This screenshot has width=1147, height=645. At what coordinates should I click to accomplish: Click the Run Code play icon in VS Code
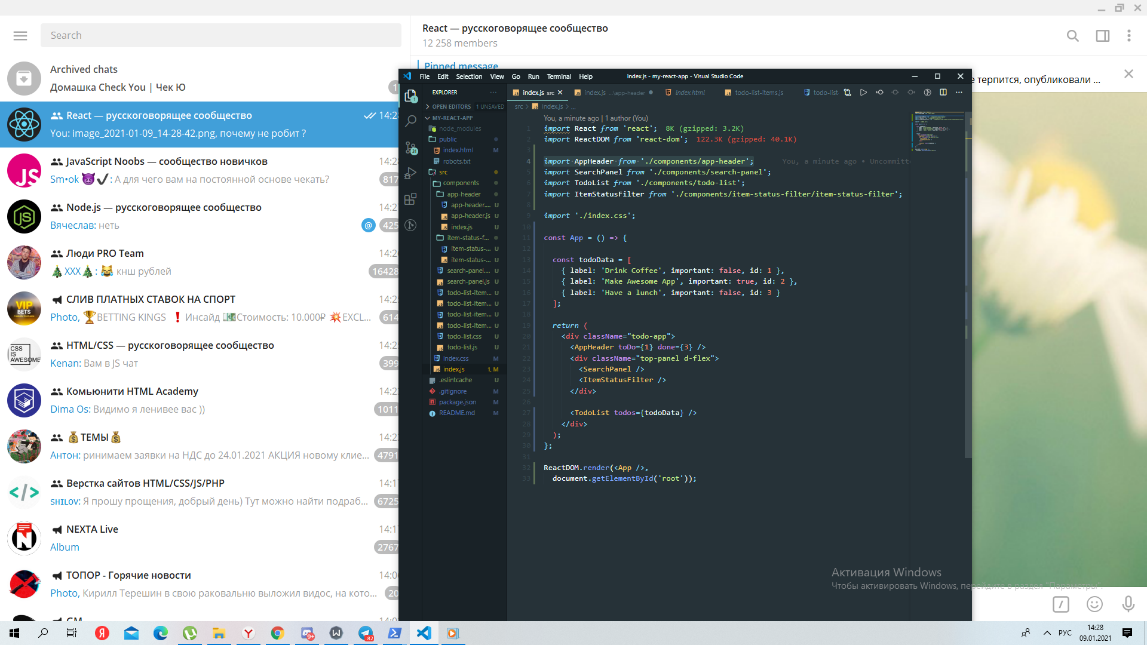click(x=863, y=93)
